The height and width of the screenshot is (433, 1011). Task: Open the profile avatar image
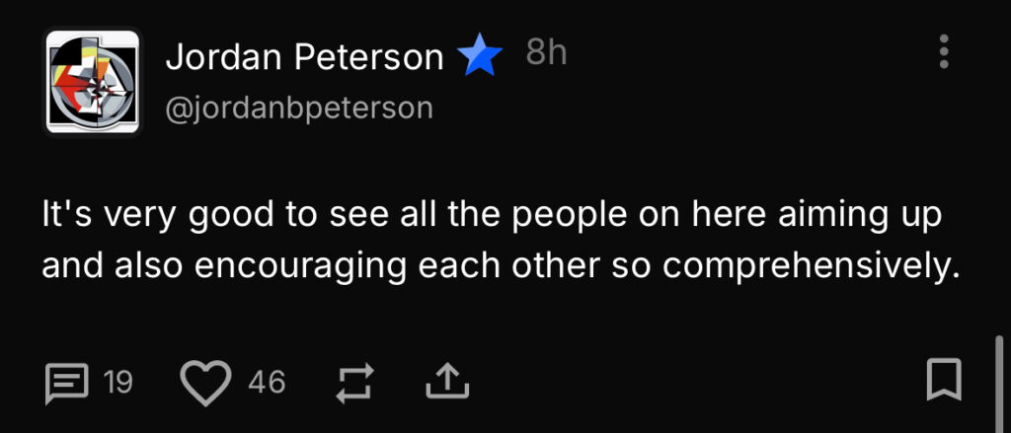(93, 81)
